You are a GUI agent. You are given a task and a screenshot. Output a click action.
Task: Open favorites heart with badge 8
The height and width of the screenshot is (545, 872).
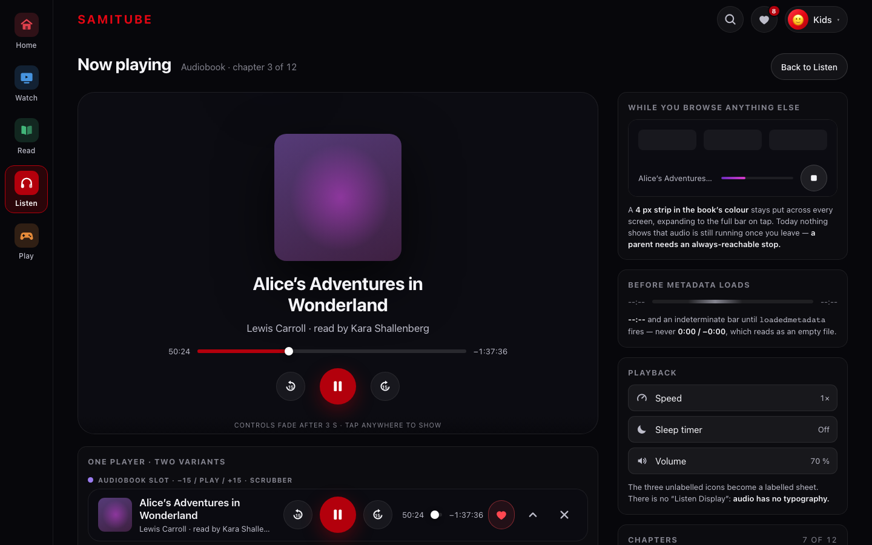[x=764, y=19]
